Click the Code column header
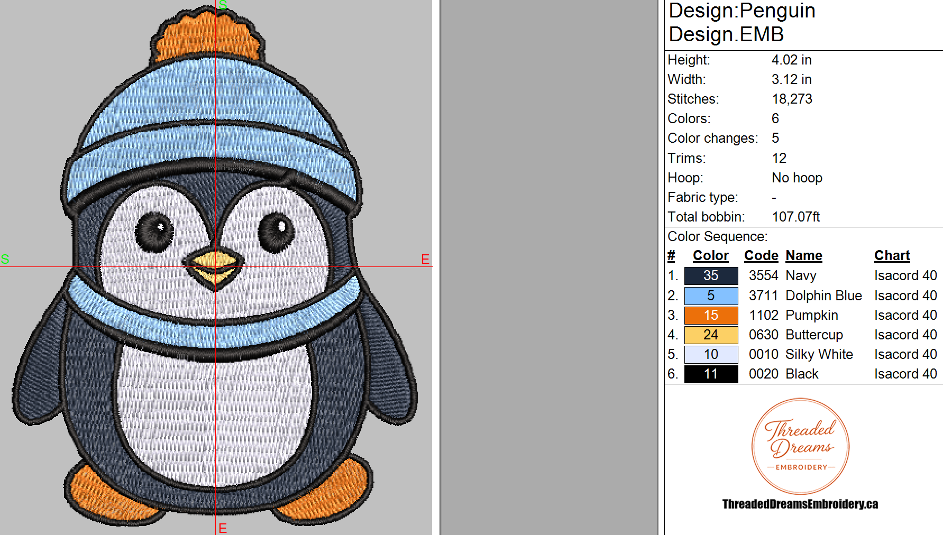This screenshot has width=943, height=535. [761, 256]
